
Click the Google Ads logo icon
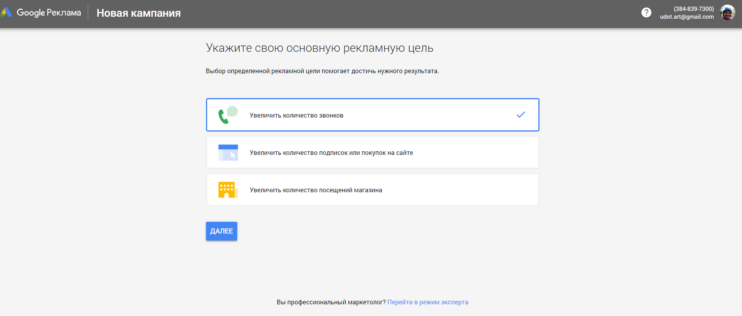(6, 12)
